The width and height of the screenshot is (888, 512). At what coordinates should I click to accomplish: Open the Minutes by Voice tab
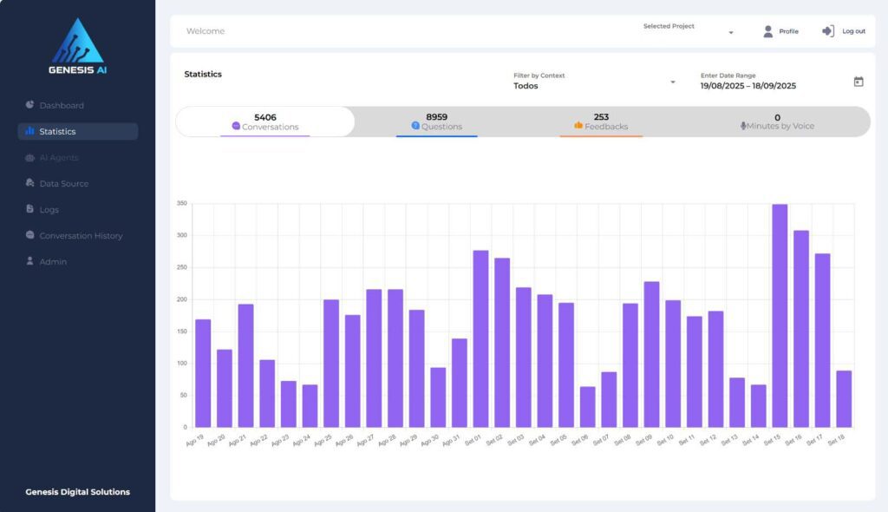[777, 121]
